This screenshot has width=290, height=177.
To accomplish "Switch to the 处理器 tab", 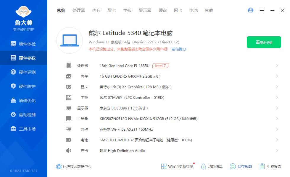I will [x=79, y=11].
